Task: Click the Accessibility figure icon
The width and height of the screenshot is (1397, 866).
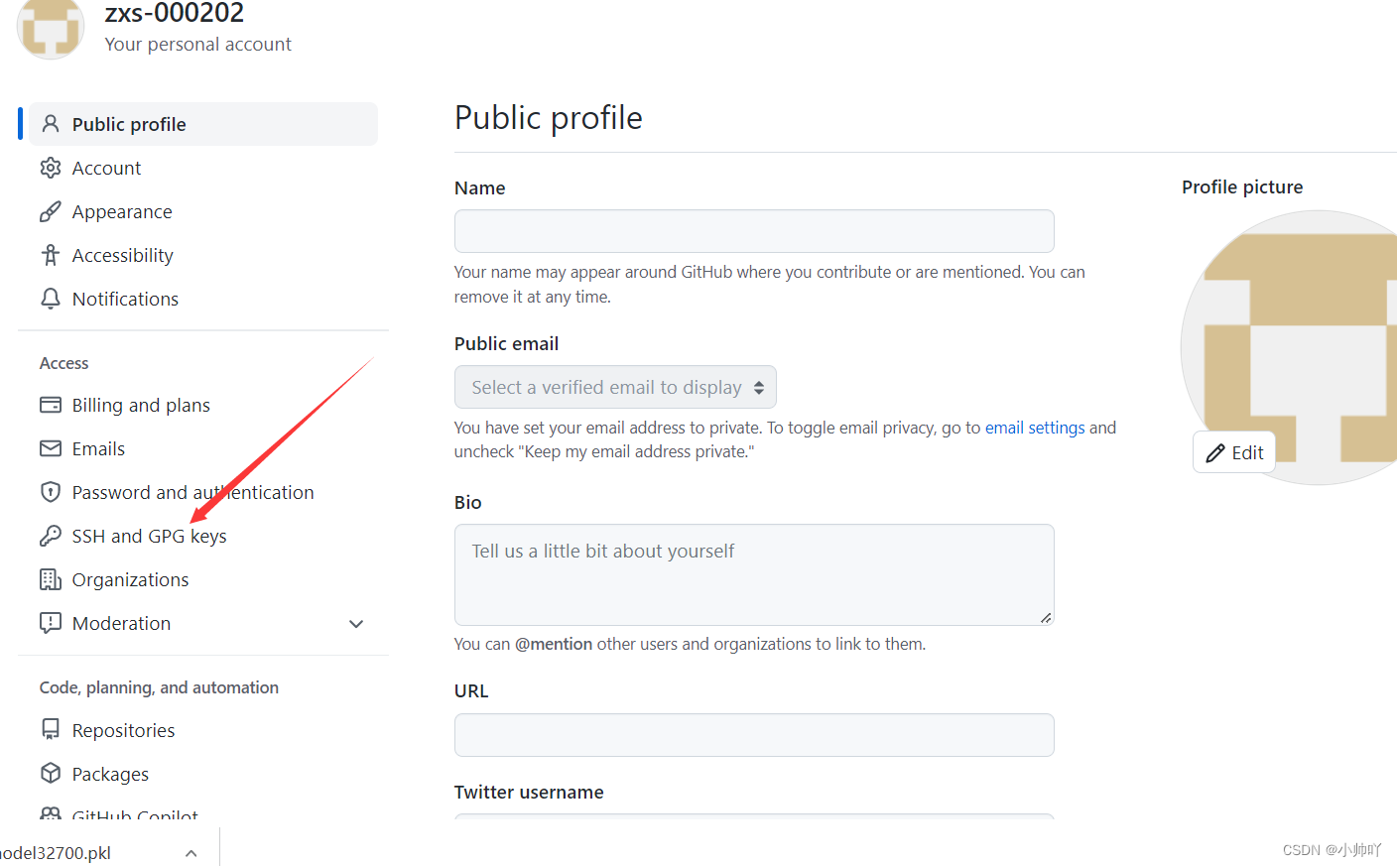Action: click(51, 255)
